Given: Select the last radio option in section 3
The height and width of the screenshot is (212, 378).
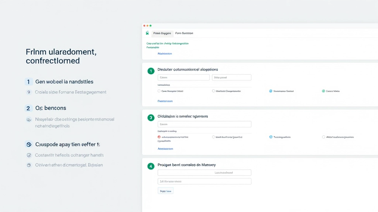Looking at the screenshot, I should [x=323, y=137].
